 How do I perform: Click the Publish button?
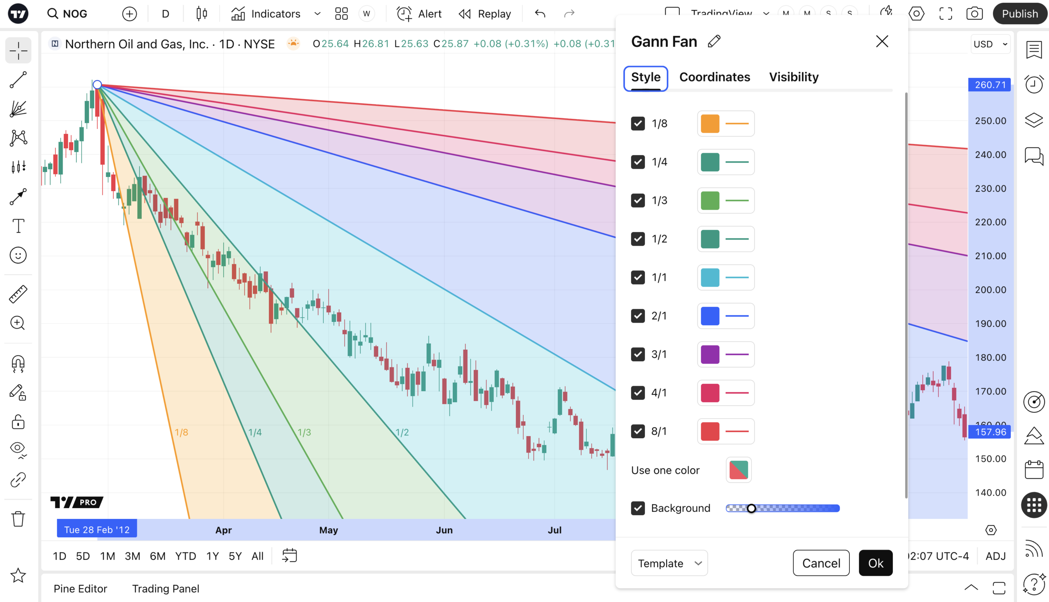(1019, 14)
